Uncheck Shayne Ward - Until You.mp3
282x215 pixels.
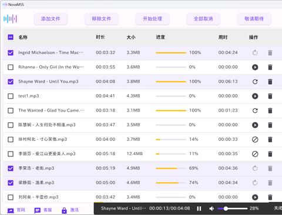(x=11, y=82)
